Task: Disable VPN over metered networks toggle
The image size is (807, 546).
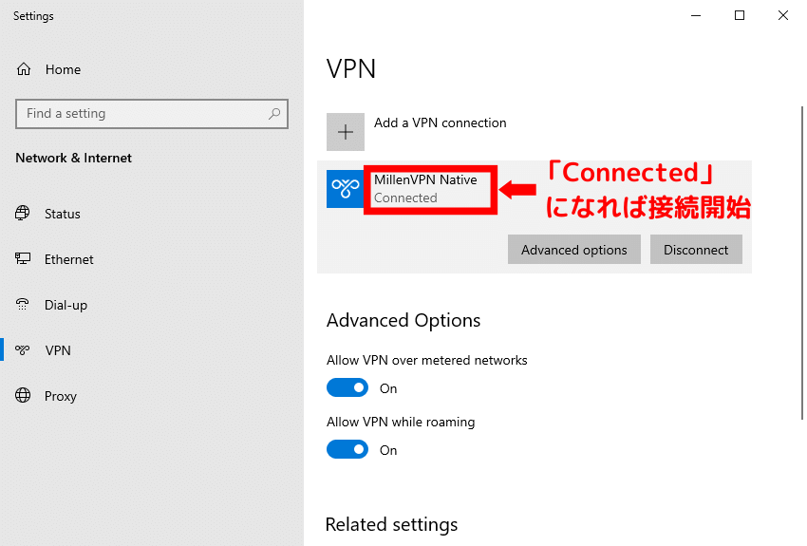Action: coord(347,387)
